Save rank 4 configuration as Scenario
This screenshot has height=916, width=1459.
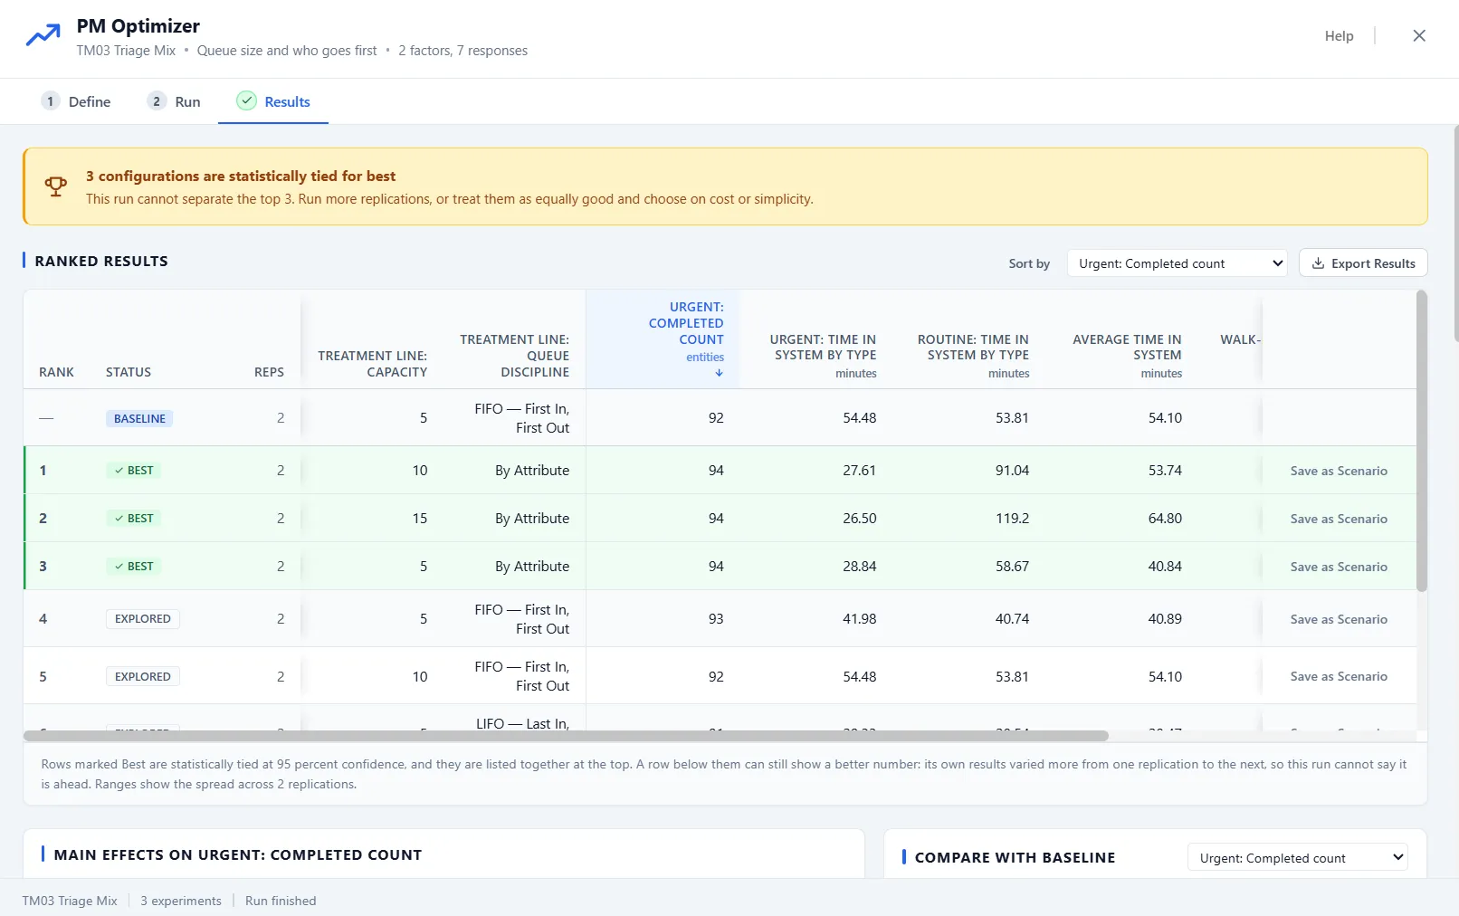click(1339, 619)
